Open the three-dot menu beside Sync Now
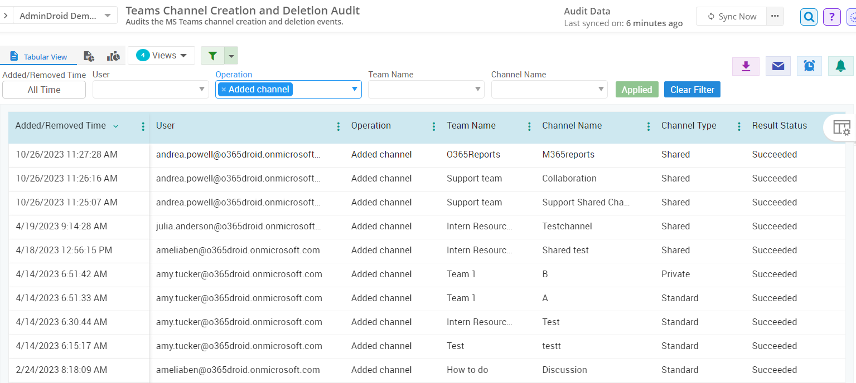Image resolution: width=856 pixels, height=383 pixels. [775, 16]
